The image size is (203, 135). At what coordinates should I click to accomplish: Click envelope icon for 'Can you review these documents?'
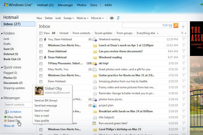[x=95, y=51]
